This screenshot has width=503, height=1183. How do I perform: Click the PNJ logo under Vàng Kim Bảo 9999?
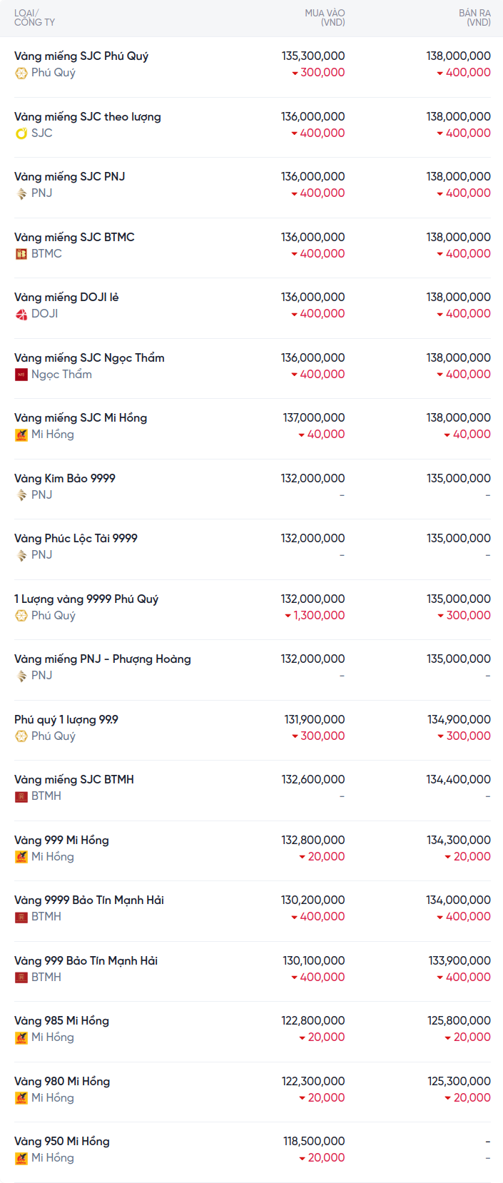[21, 495]
